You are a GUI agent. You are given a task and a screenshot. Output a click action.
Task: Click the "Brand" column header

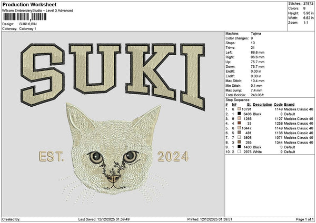tap(289, 105)
